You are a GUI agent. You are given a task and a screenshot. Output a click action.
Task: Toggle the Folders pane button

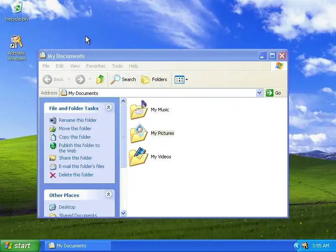tap(154, 79)
